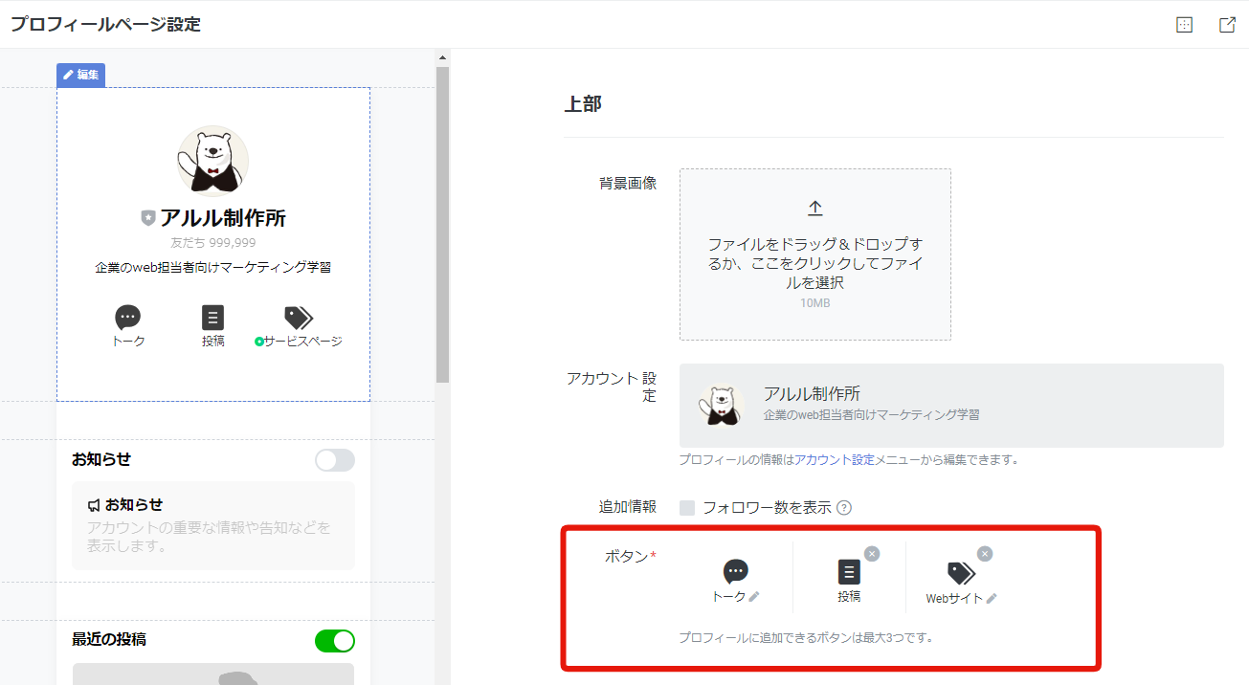Toggle the お知らせ switch on
1249x685 pixels.
(335, 460)
